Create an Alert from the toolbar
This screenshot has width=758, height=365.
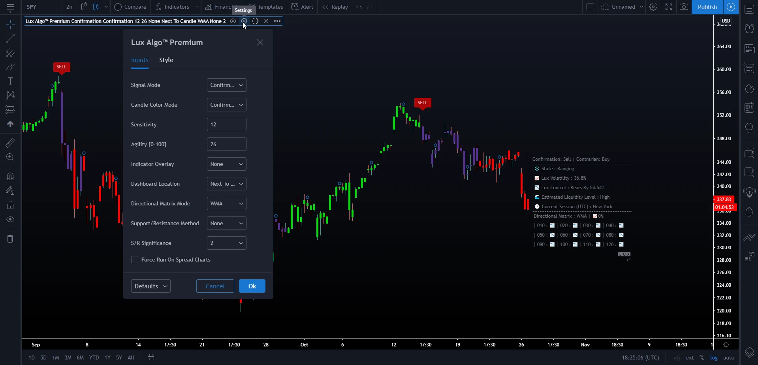(x=302, y=7)
